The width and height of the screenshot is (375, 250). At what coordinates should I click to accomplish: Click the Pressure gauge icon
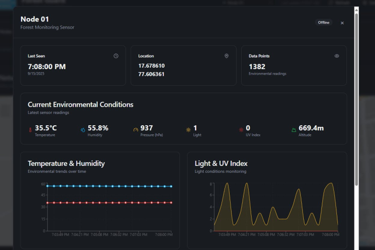(135, 130)
